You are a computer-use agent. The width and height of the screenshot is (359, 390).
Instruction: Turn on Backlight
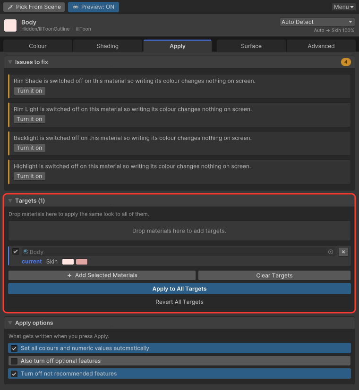click(x=29, y=148)
